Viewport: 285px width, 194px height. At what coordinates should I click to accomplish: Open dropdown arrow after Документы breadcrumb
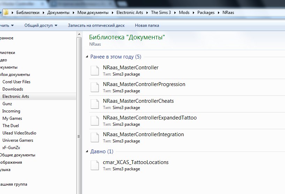pos(74,13)
